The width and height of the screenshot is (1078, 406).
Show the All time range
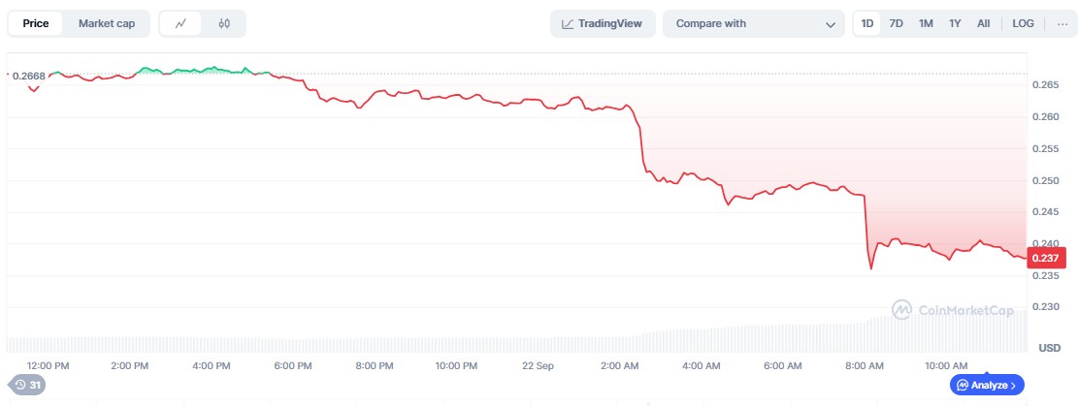pos(984,23)
